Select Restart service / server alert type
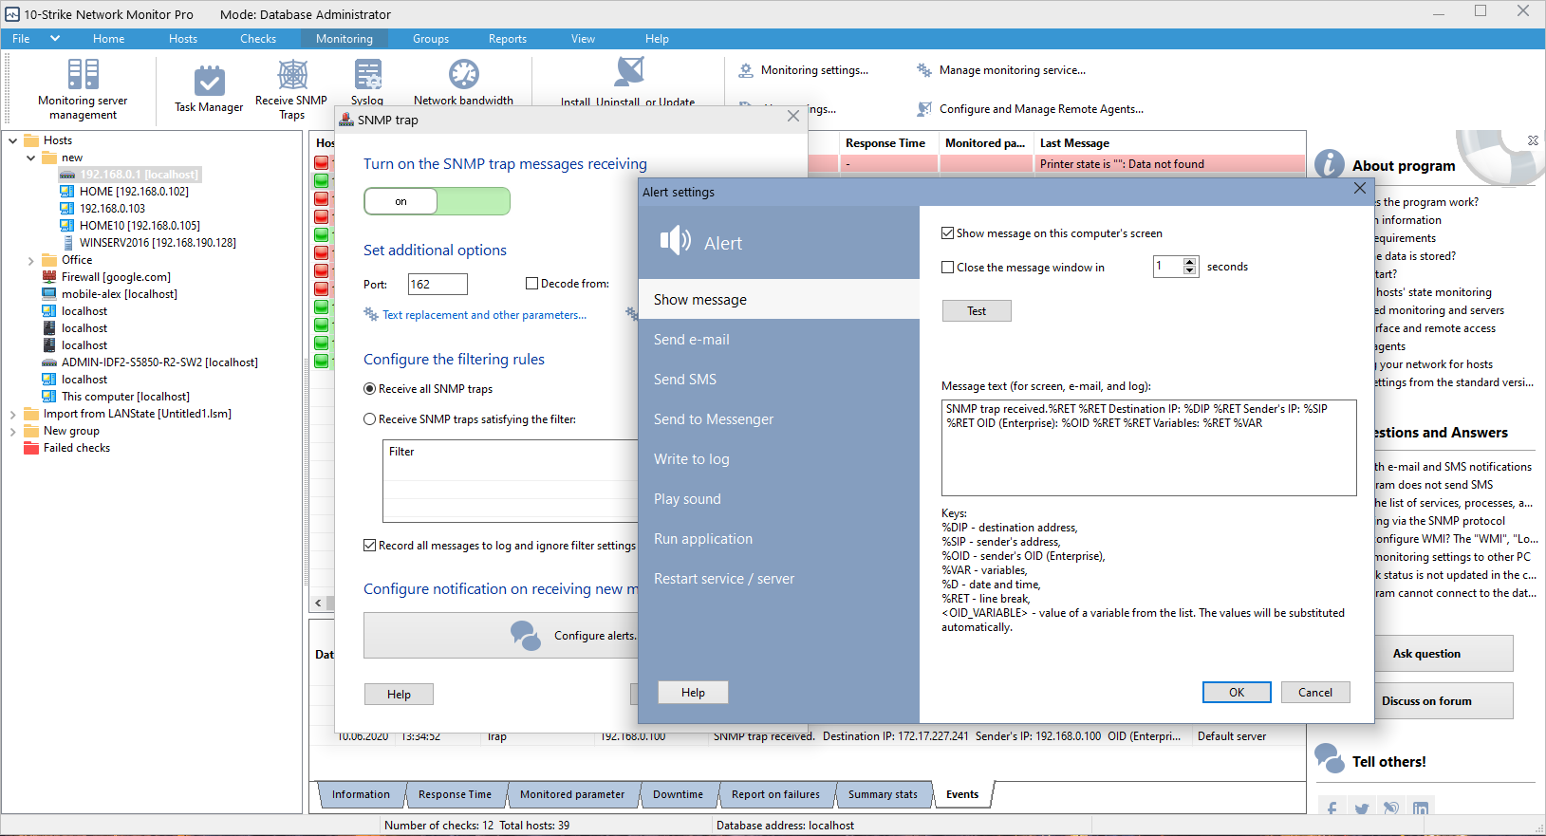The height and width of the screenshot is (836, 1546). (x=779, y=579)
